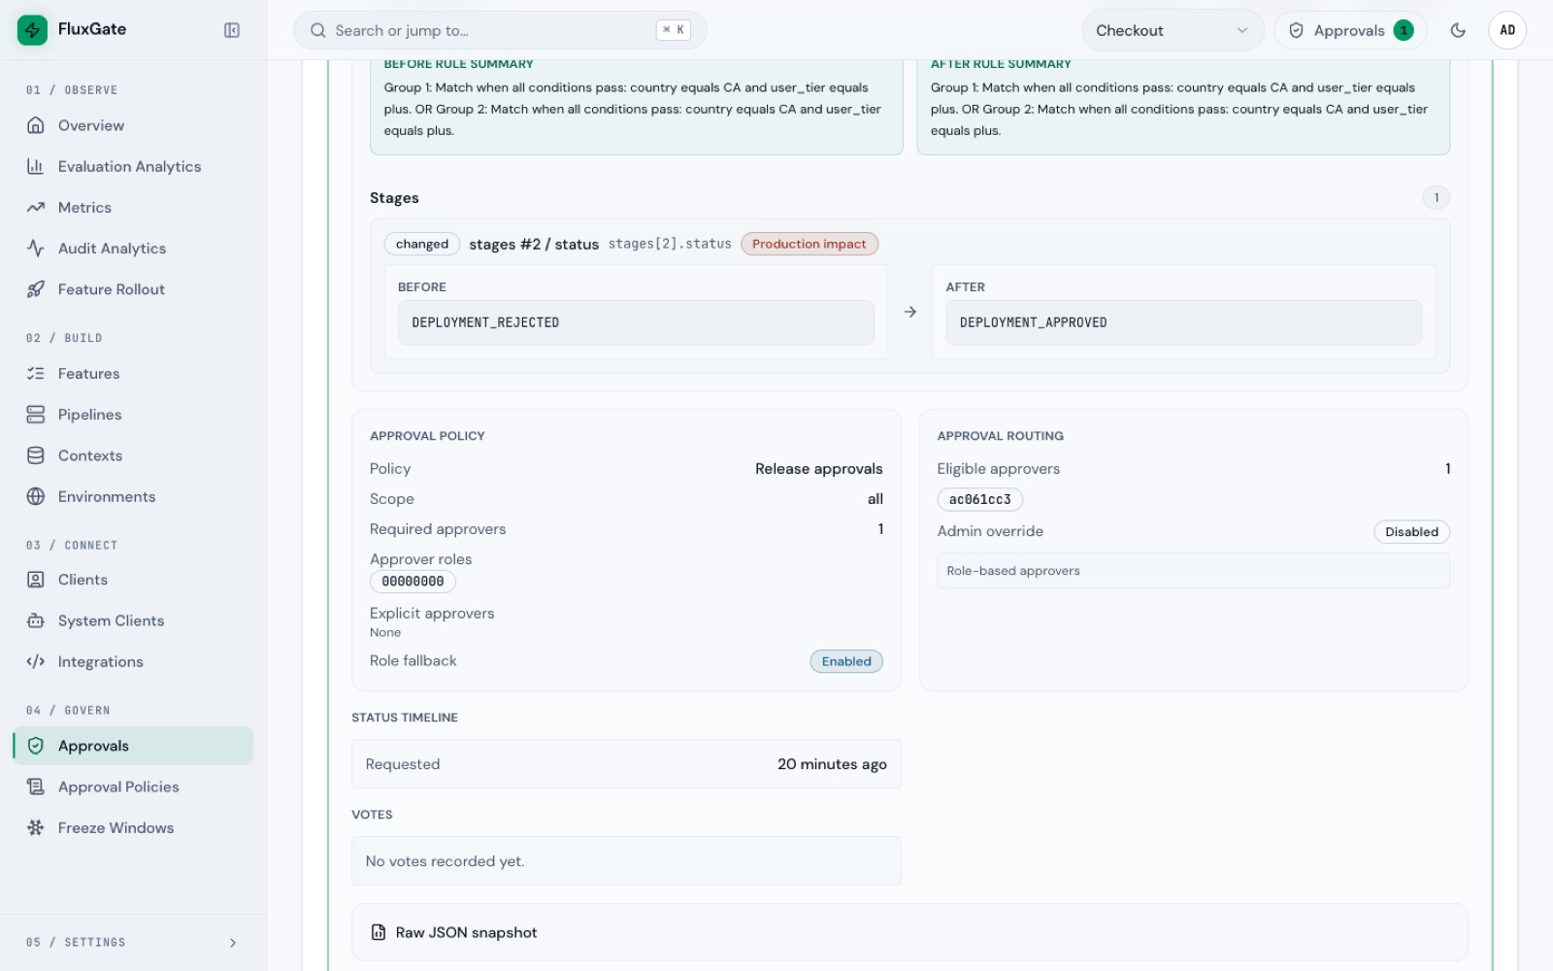This screenshot has height=971, width=1553.
Task: Click the Stages count badge
Action: point(1436,198)
